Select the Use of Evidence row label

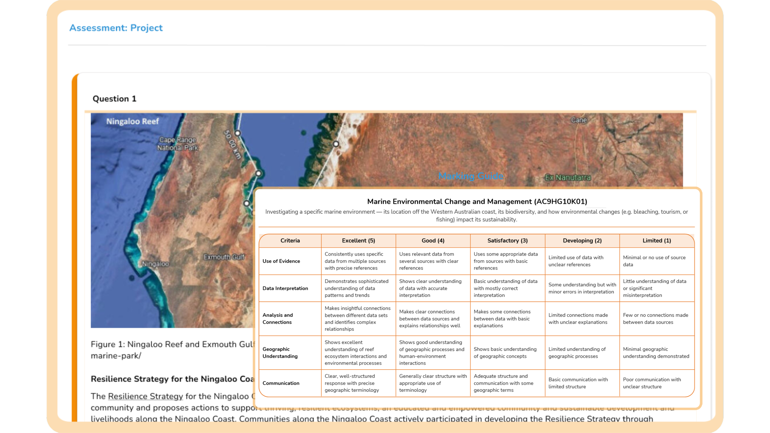click(281, 261)
